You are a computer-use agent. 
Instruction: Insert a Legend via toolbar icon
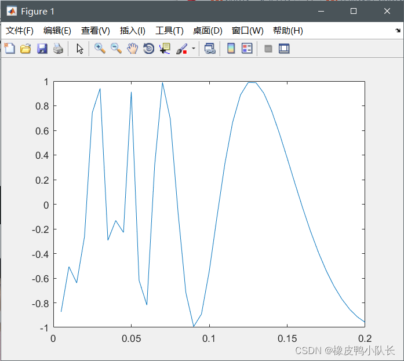[247, 49]
